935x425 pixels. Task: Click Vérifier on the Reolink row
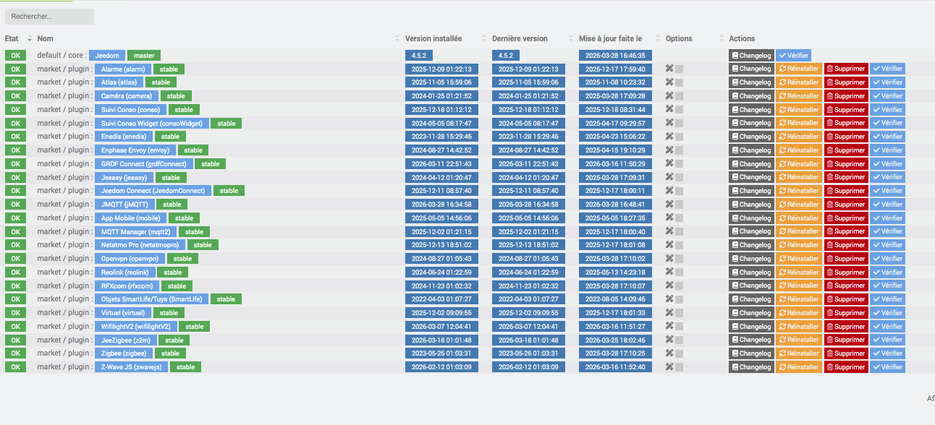[887, 272]
